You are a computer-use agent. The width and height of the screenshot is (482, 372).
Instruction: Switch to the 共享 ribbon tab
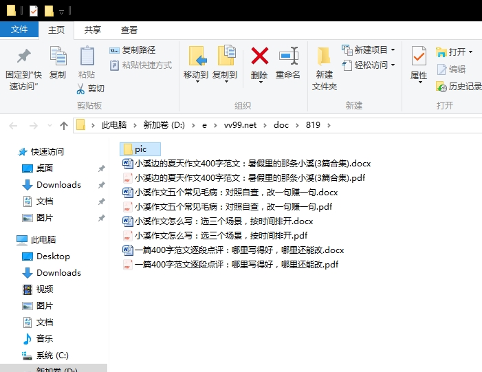93,30
